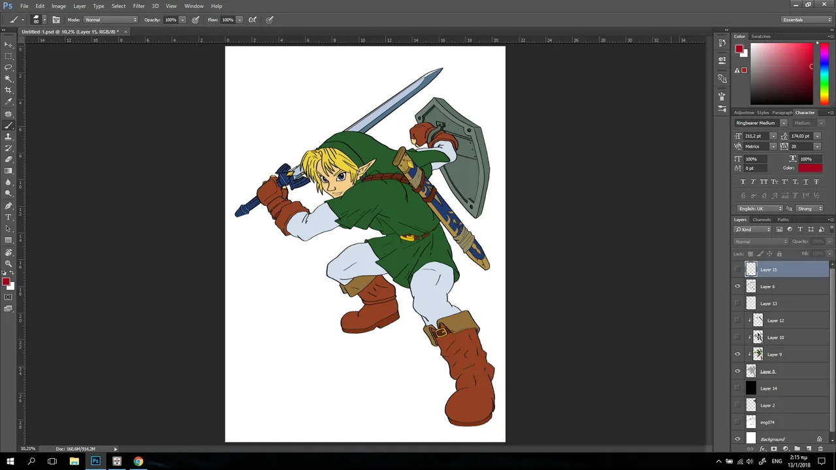Open layer style fx icon
Screen dimensions: 836x470
click(x=762, y=448)
